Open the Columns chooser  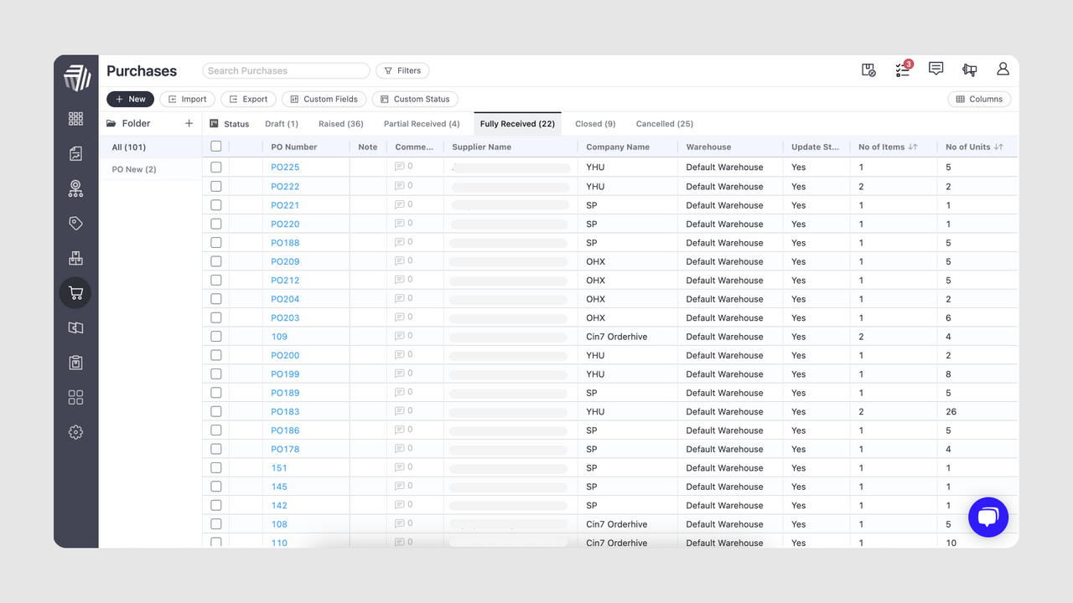coord(979,99)
